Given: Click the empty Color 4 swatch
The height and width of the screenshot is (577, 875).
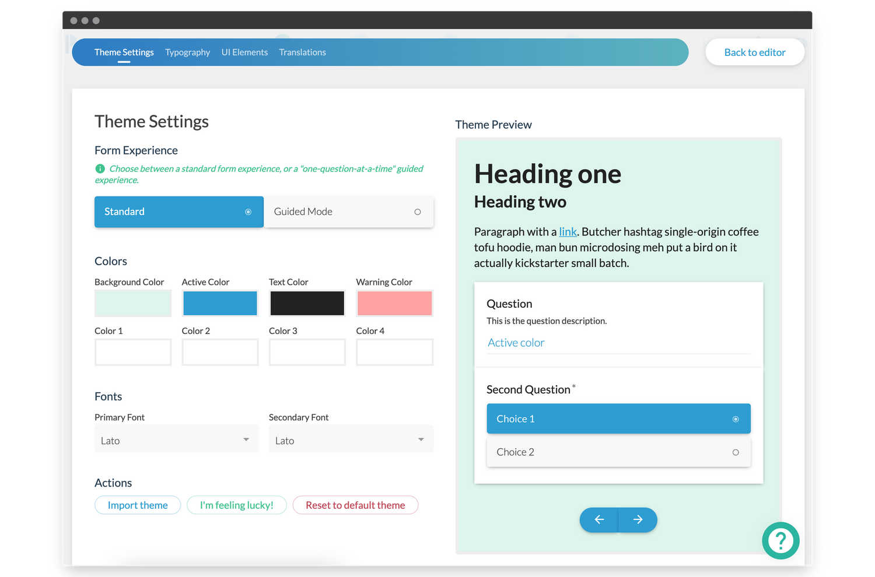Looking at the screenshot, I should (x=394, y=352).
